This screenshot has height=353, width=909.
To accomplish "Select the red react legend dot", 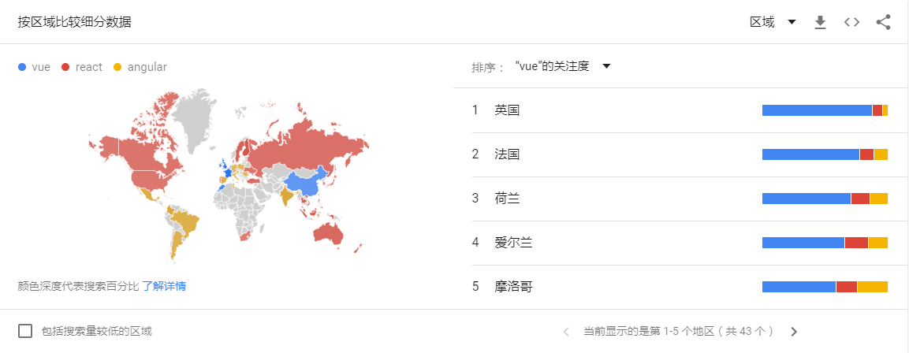I will [x=65, y=67].
